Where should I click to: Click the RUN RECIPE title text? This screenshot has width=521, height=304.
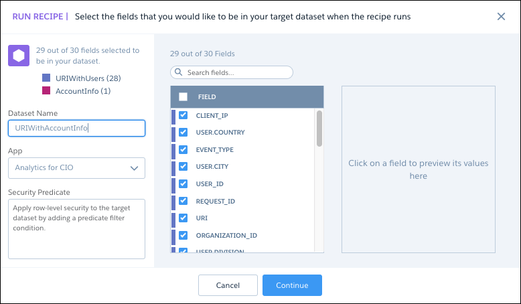(x=38, y=17)
